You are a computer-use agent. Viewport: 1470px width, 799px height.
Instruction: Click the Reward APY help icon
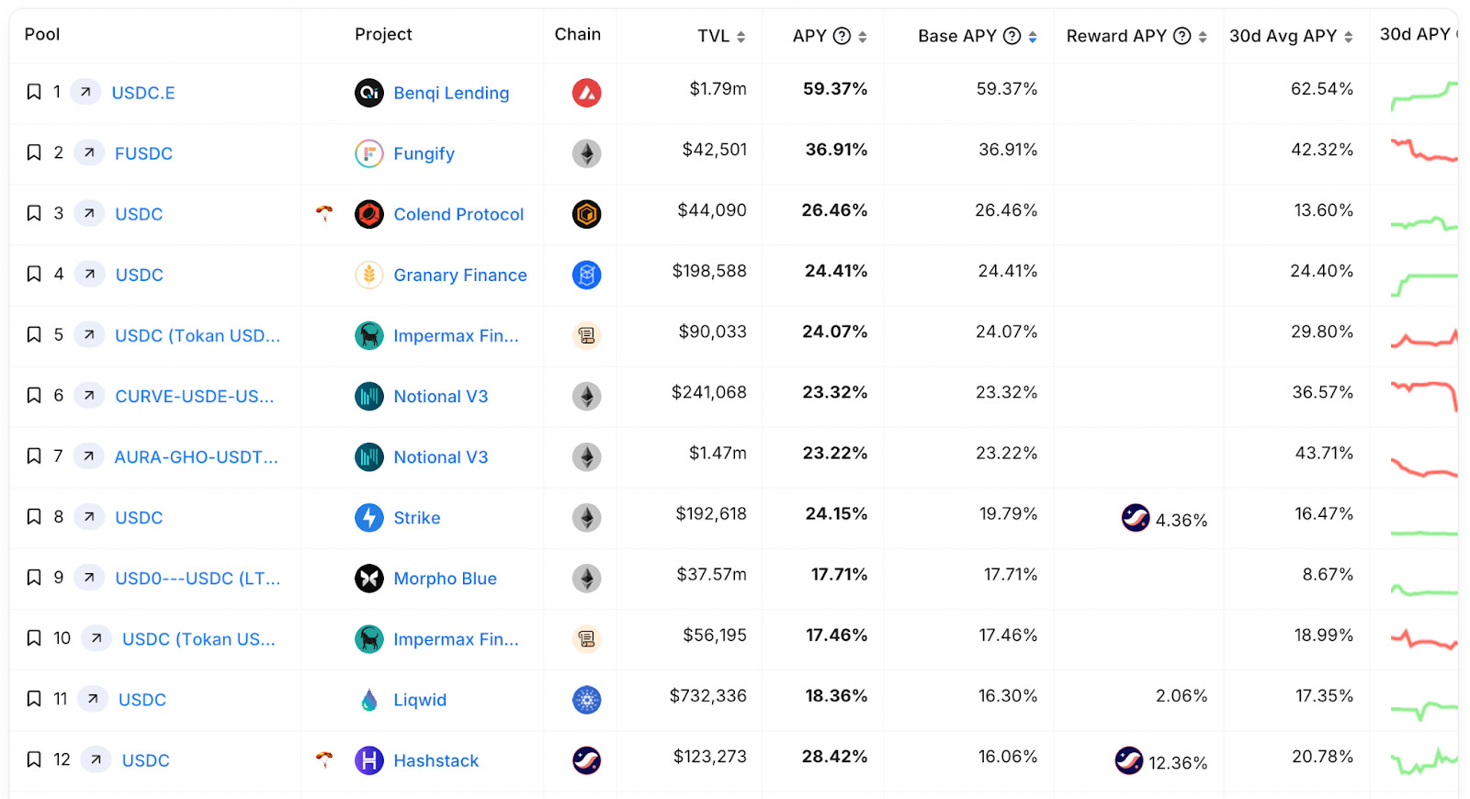coord(1182,36)
